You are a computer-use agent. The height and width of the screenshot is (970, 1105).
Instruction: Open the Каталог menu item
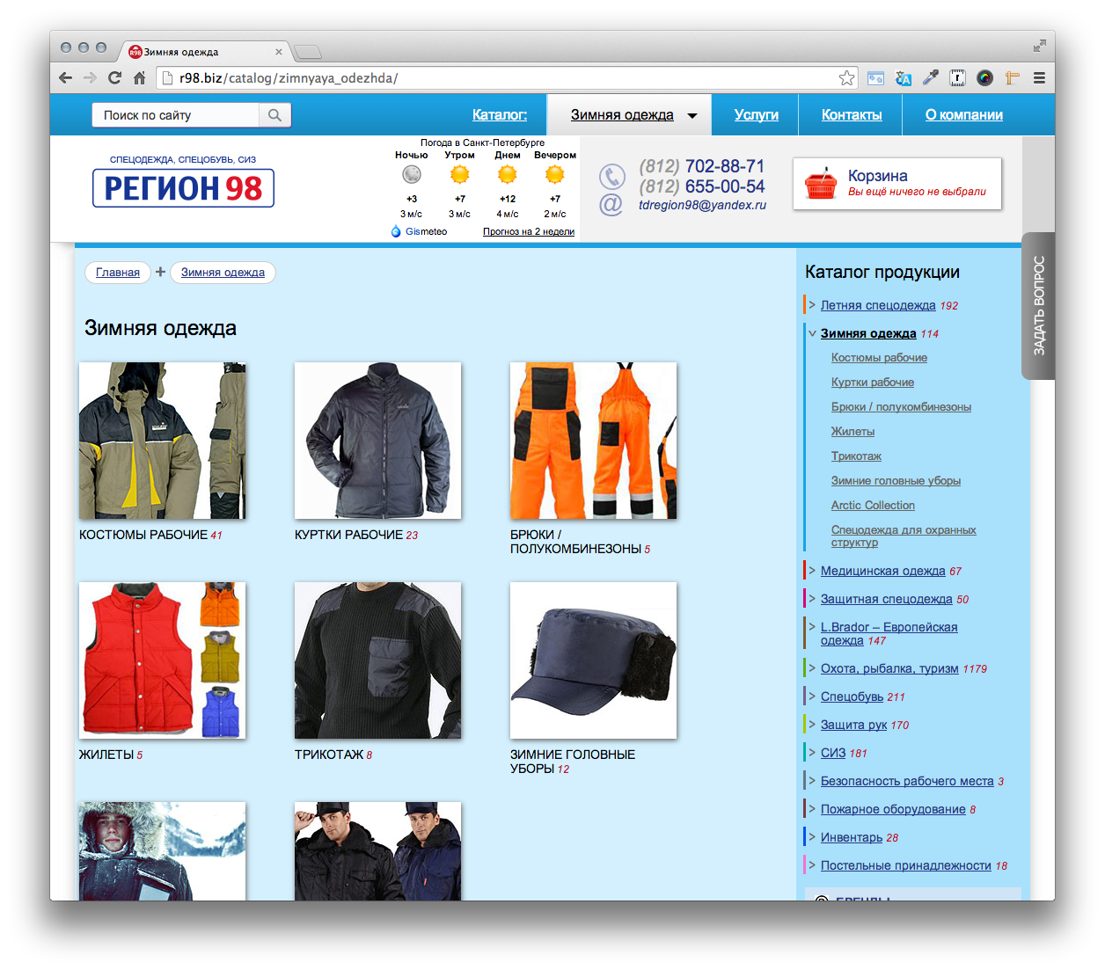500,115
